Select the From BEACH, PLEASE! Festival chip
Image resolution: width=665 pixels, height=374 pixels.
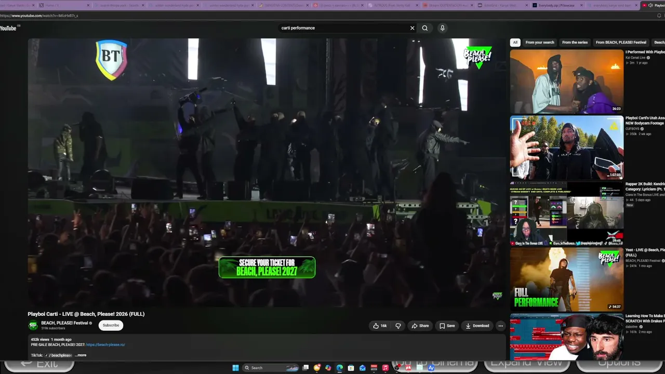click(x=621, y=42)
